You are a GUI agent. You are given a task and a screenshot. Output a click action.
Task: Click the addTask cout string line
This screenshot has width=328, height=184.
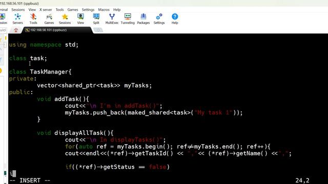114,106
